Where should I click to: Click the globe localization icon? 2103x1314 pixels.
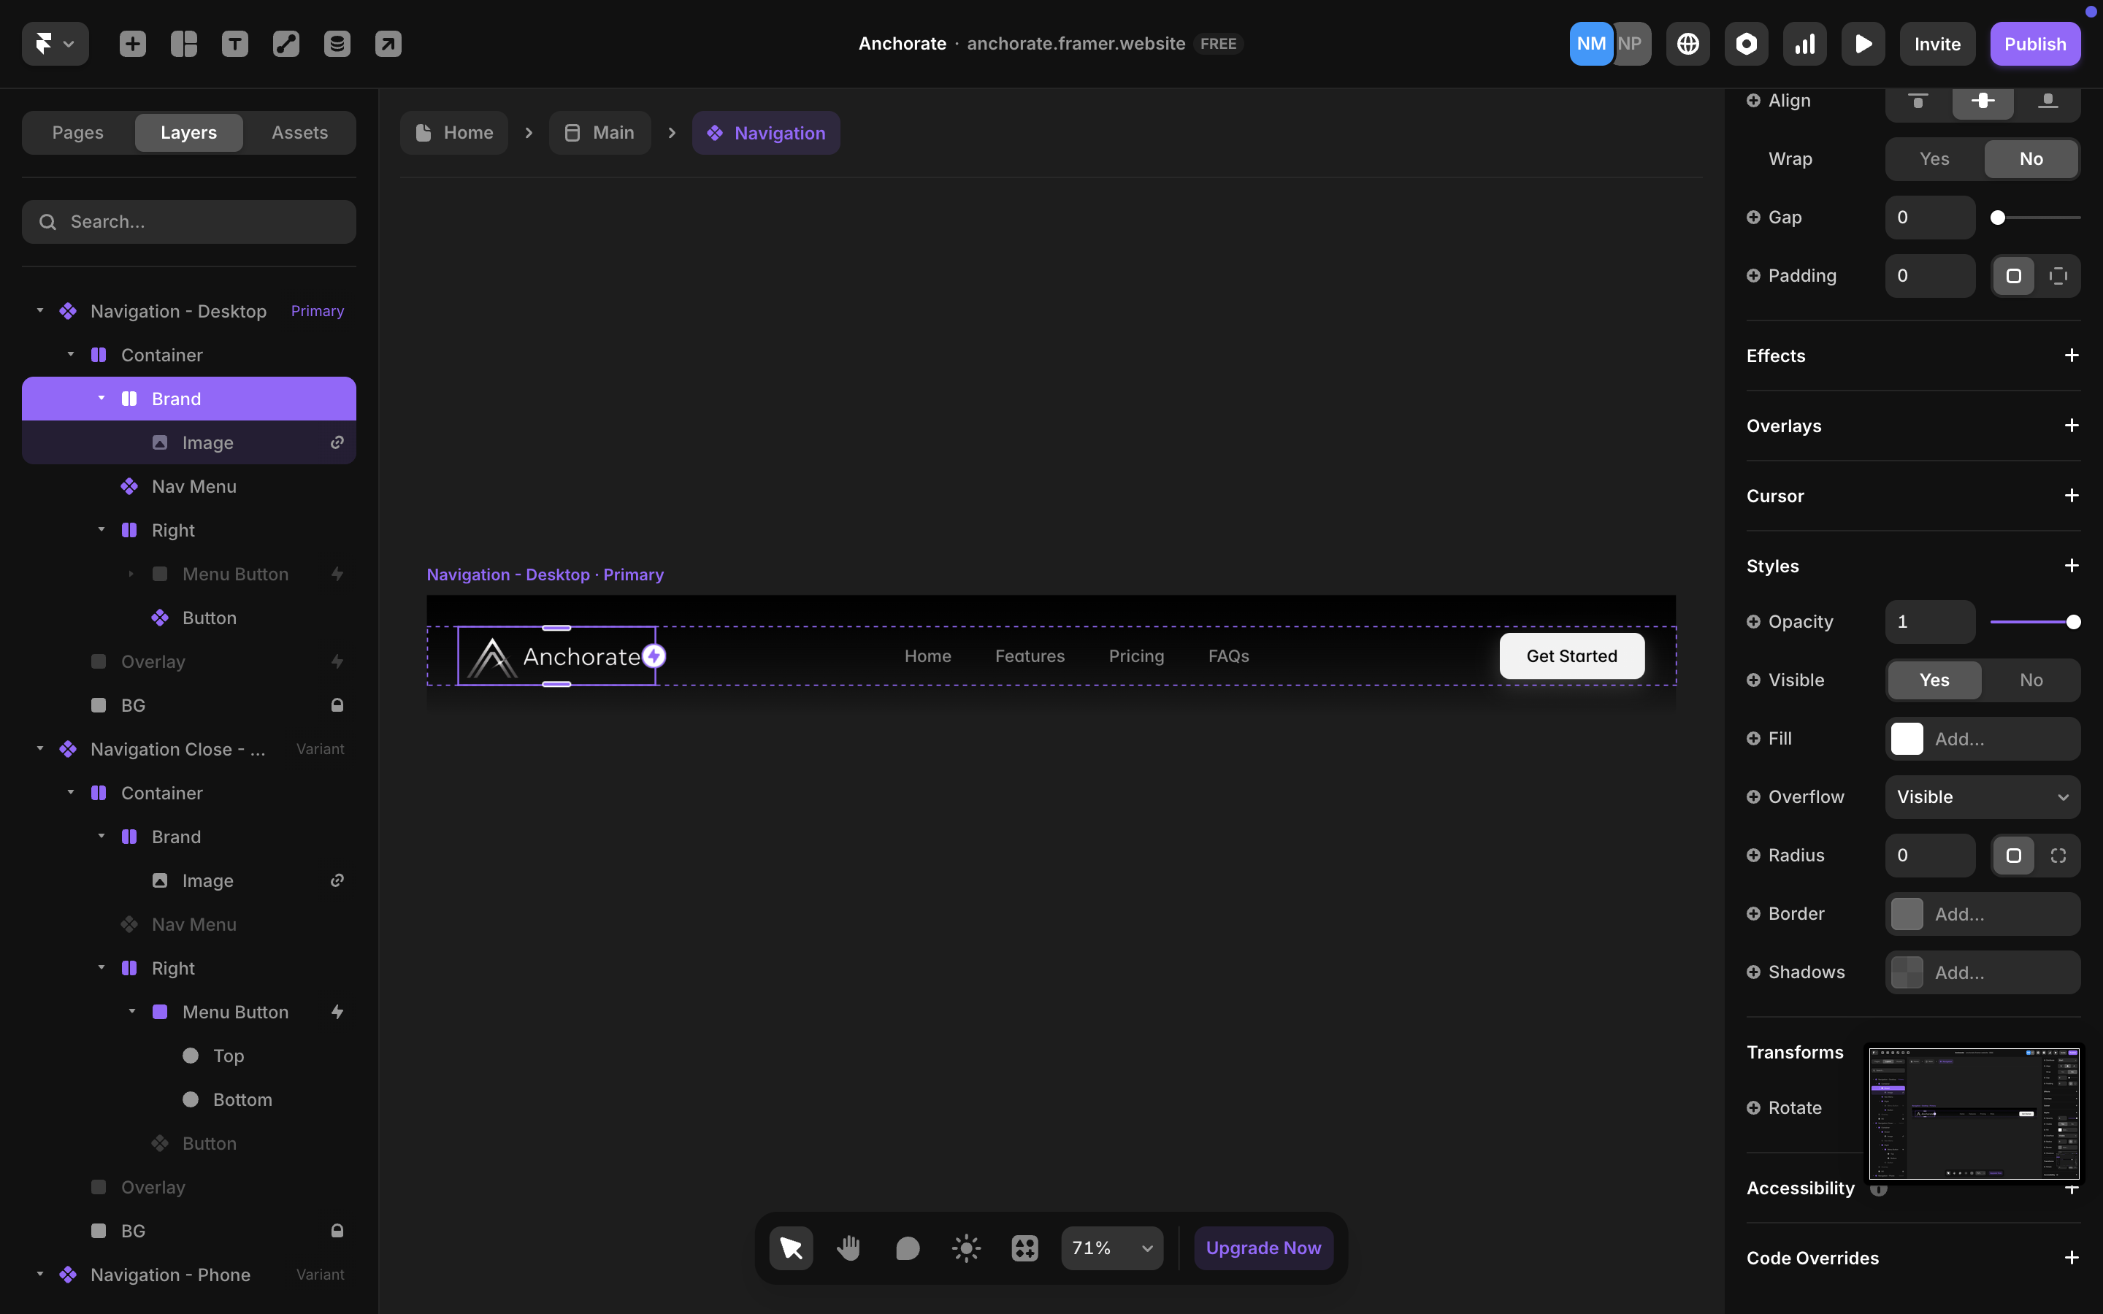point(1688,44)
